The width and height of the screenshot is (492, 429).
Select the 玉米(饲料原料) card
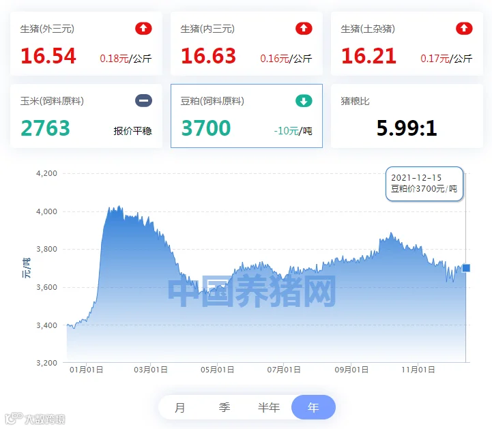pyautogui.click(x=86, y=116)
